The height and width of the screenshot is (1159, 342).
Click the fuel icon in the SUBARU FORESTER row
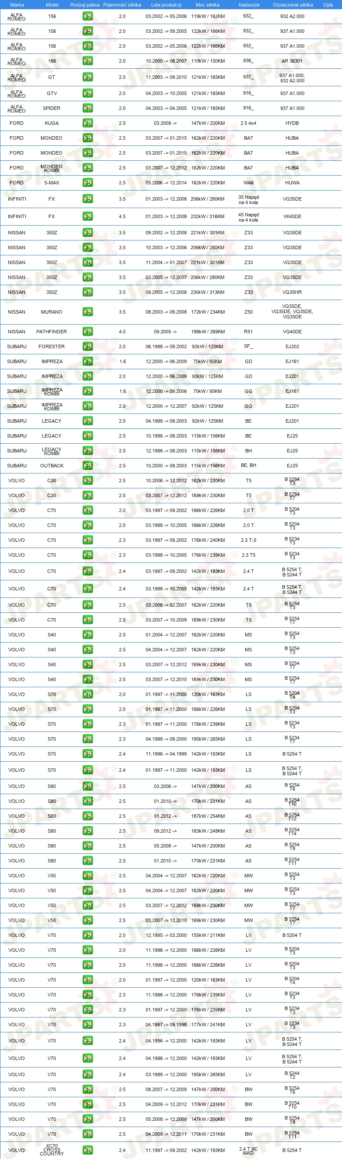(87, 346)
